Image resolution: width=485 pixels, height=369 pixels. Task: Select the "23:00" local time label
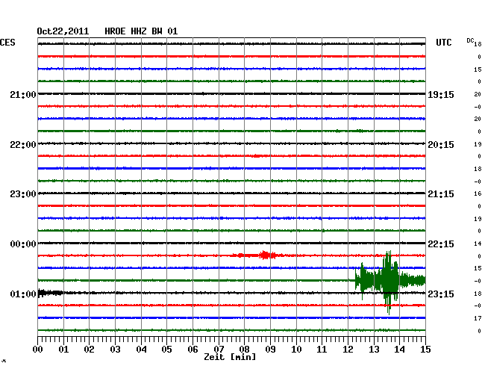point(23,194)
